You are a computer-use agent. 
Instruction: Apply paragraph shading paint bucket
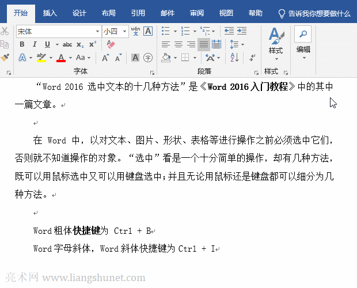coord(166,58)
